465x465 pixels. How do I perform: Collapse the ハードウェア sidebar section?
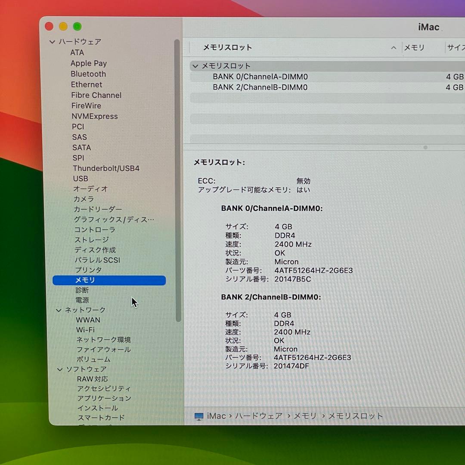pyautogui.click(x=52, y=41)
